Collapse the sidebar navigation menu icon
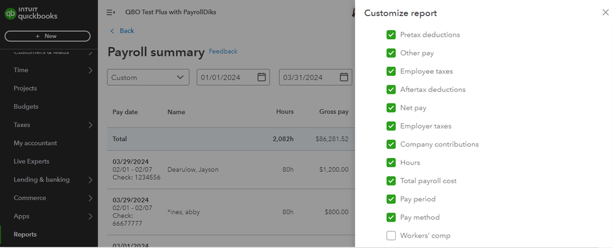 coord(111,12)
